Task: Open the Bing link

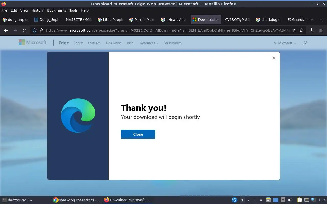Action: [x=130, y=43]
